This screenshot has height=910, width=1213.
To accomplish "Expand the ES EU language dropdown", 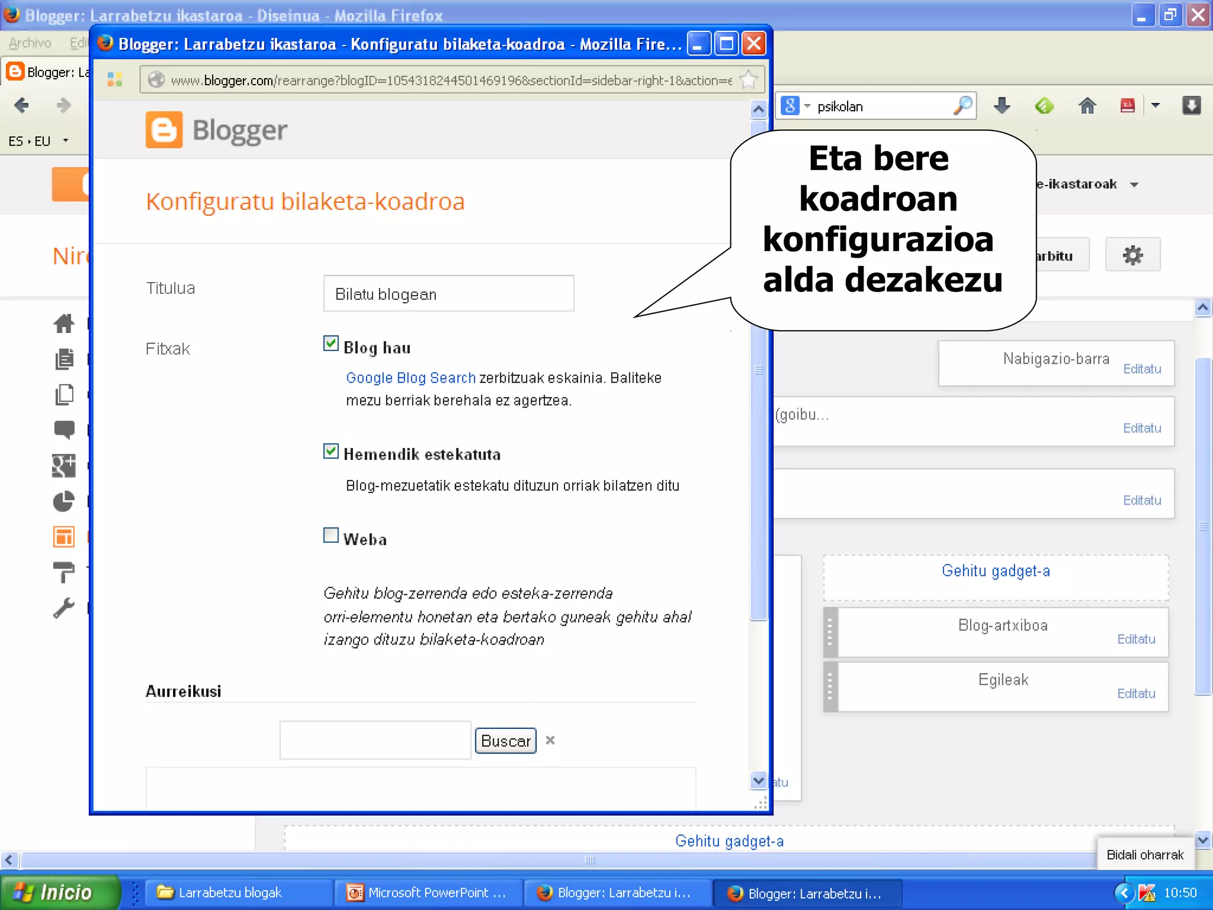I will coord(66,141).
